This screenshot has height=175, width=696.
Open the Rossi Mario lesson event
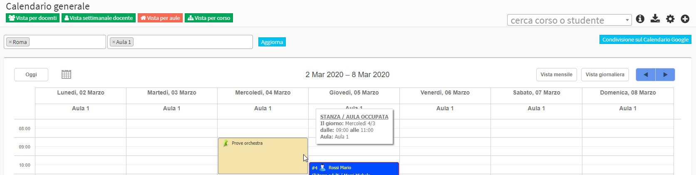tap(354, 168)
